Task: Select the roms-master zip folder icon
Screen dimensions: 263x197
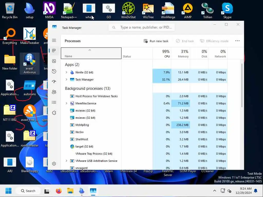Action: [30, 139]
